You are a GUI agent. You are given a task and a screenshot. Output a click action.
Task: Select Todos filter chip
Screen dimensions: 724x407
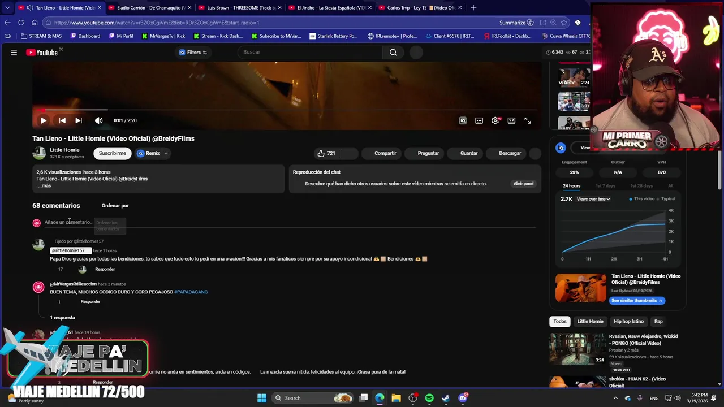[560, 322]
